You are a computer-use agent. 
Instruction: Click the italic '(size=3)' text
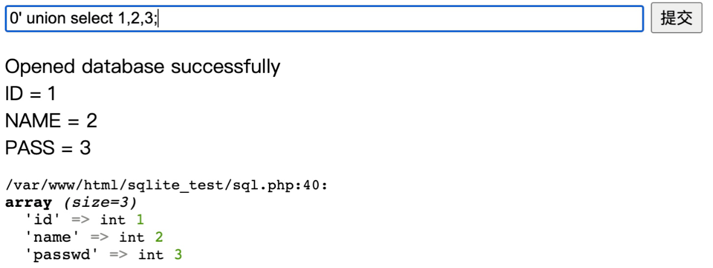click(x=100, y=203)
